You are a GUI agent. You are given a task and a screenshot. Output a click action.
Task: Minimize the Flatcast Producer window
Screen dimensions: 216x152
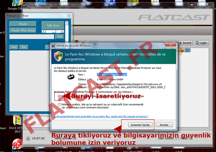192,4
